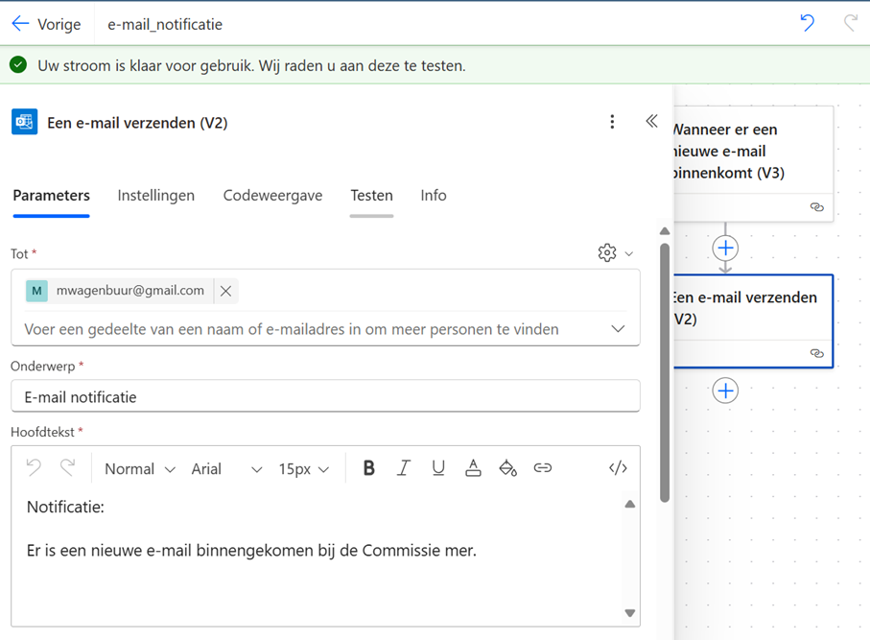Expand the Normal paragraph style dropdown
The width and height of the screenshot is (870, 640).
click(138, 468)
